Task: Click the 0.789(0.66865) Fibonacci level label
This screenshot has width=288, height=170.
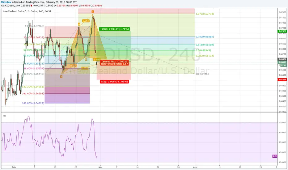Action: [205, 37]
